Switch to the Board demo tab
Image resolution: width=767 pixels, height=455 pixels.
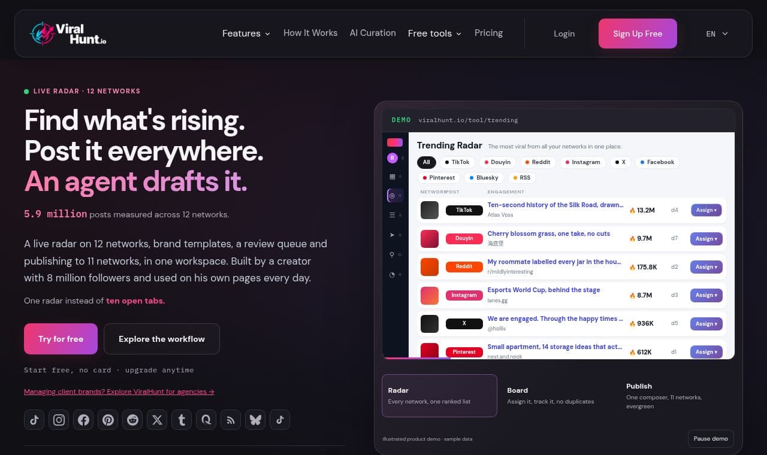(558, 395)
